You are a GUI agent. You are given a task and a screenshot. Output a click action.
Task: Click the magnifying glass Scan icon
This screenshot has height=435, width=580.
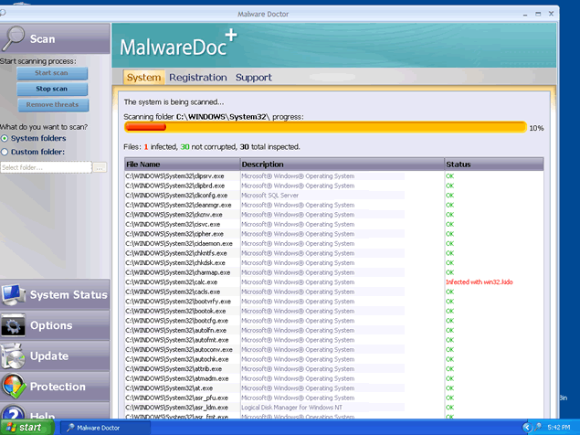[14, 37]
